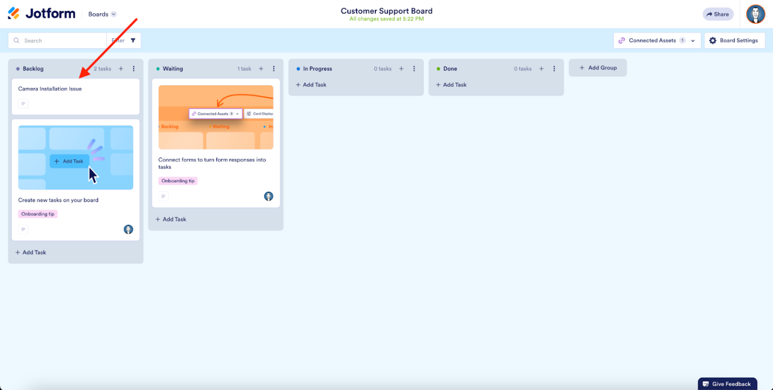
Task: Click the plus icon in the Backlog column header
Action: (120, 68)
